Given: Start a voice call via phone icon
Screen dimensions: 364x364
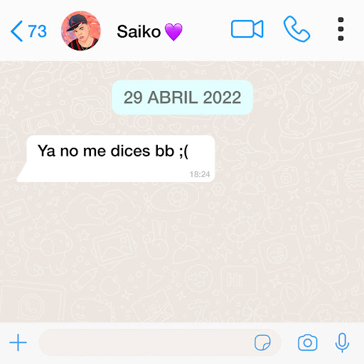Looking at the screenshot, I should (x=296, y=29).
